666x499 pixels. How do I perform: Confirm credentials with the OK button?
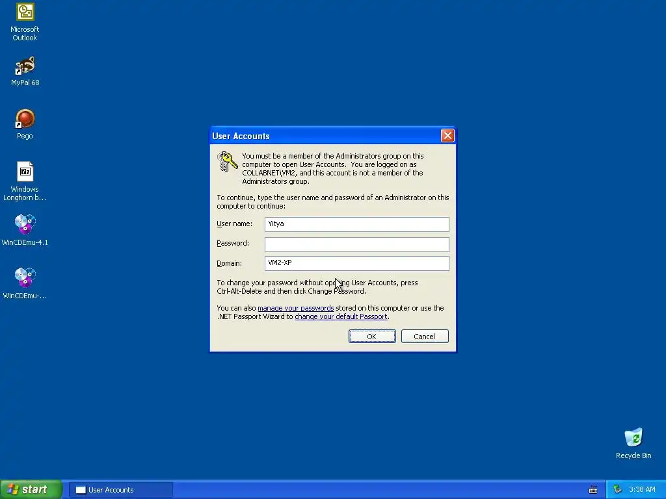372,337
